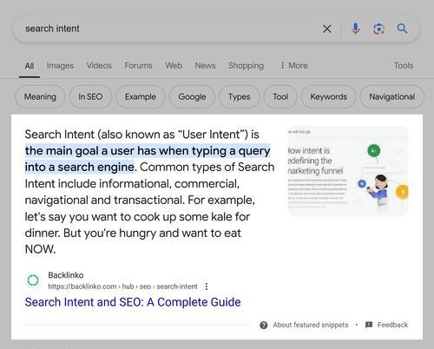Open the Tools filter options
Viewport: 434px width, 349px height.
[x=404, y=66]
